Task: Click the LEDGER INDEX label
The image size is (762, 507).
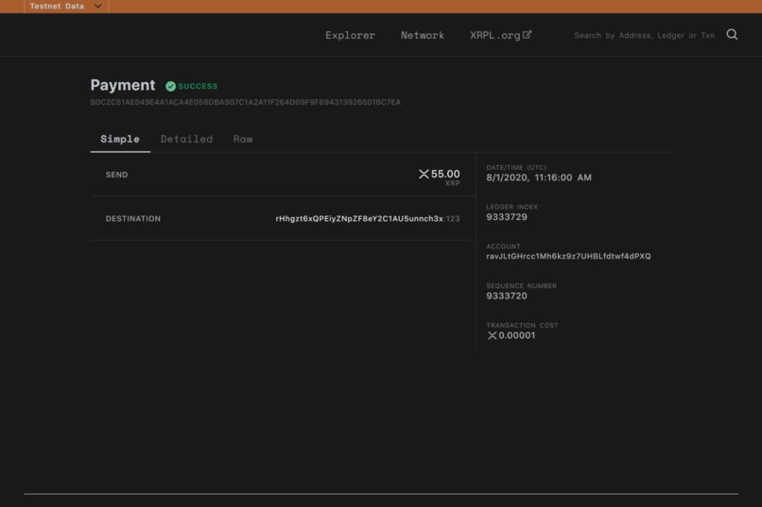Action: (x=511, y=207)
